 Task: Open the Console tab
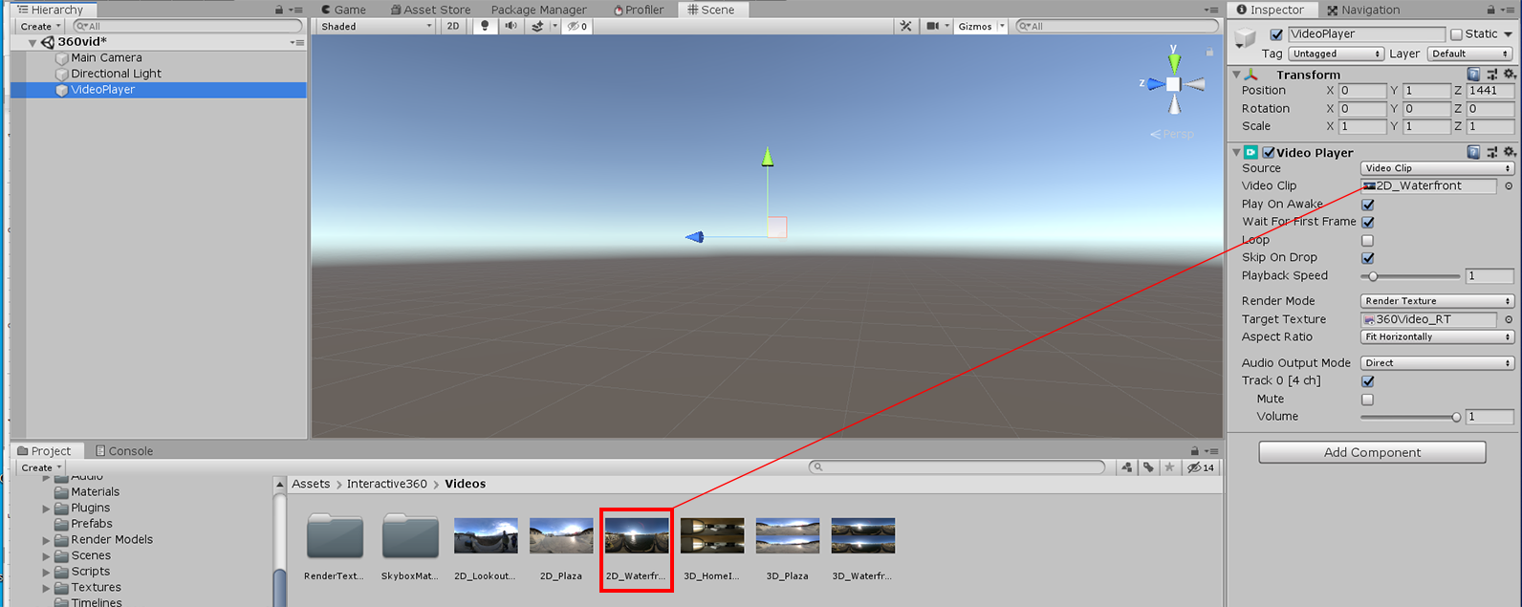[123, 451]
